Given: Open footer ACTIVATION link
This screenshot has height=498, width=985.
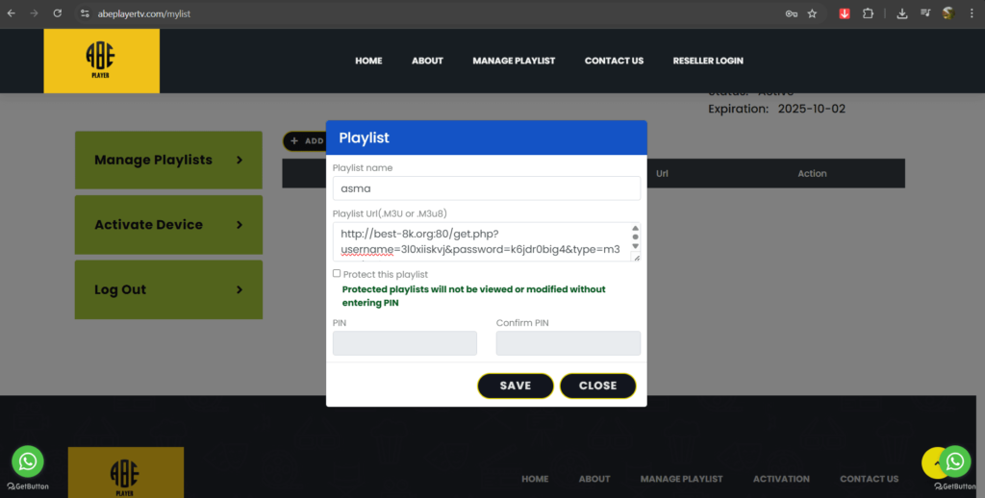Looking at the screenshot, I should click(x=781, y=479).
